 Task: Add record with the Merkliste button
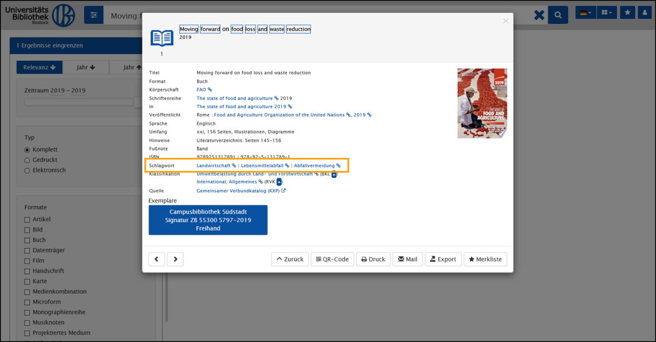[x=485, y=259]
